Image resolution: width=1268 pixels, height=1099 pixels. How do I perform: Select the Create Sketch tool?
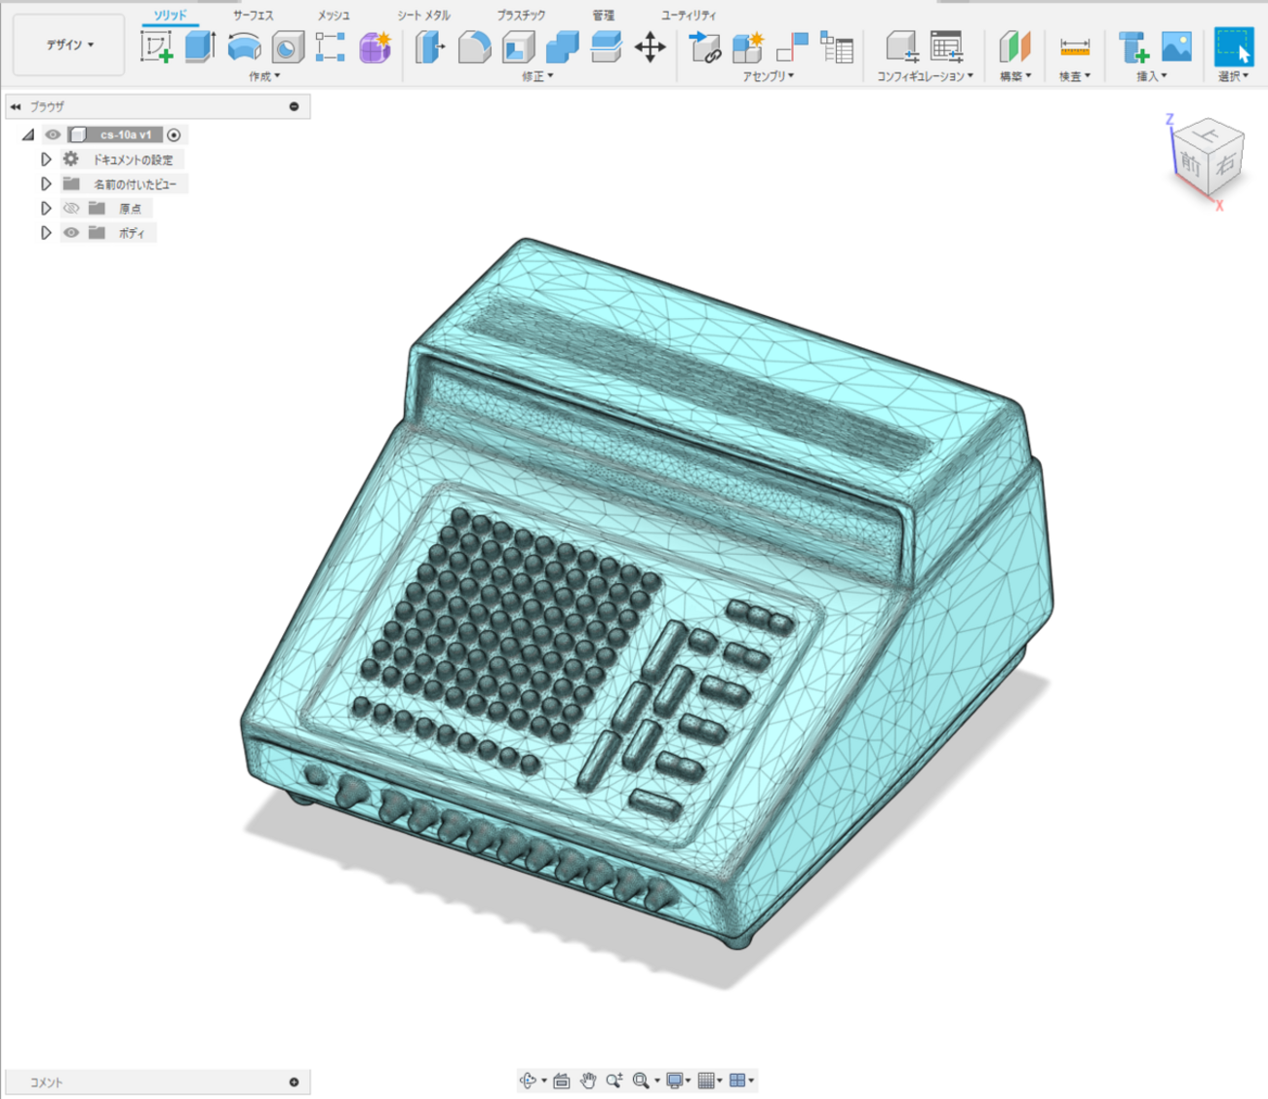[x=156, y=47]
